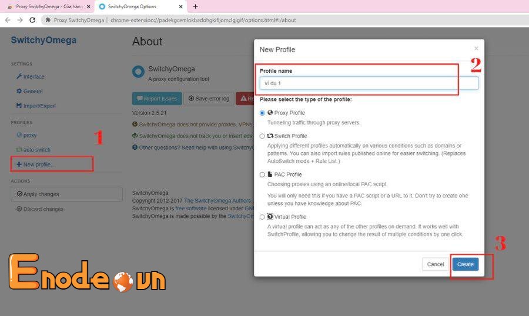Select the PAC Profile radio button
The image size is (529, 316).
coord(263,174)
